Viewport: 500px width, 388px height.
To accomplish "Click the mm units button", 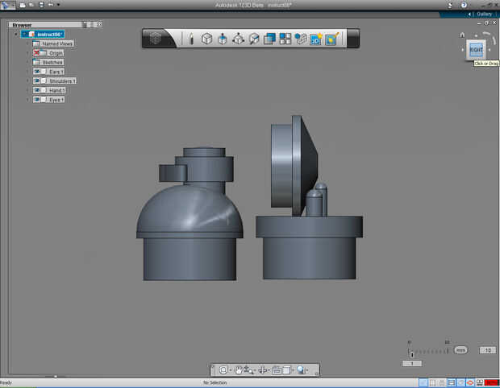I will coord(460,350).
